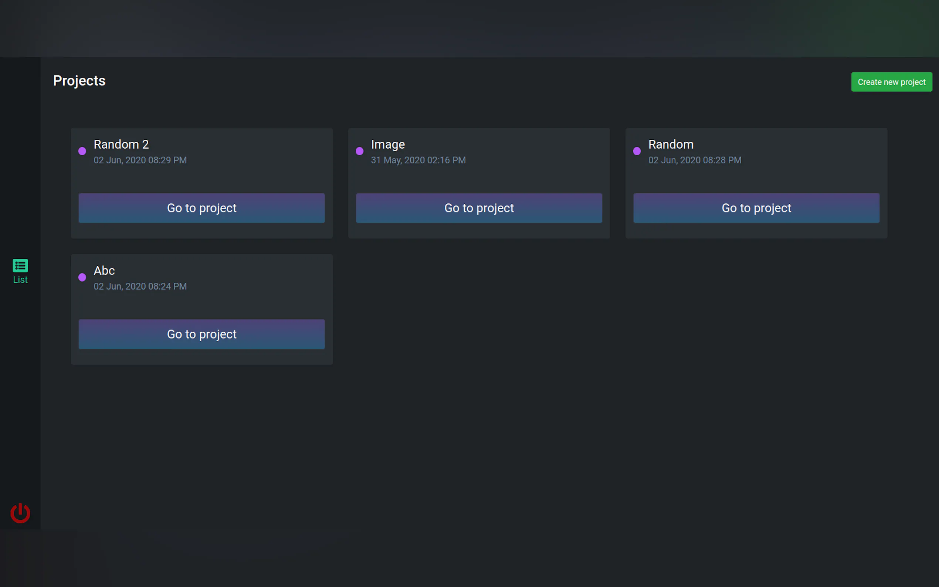The height and width of the screenshot is (587, 939).
Task: Click the Random project name
Action: click(671, 145)
